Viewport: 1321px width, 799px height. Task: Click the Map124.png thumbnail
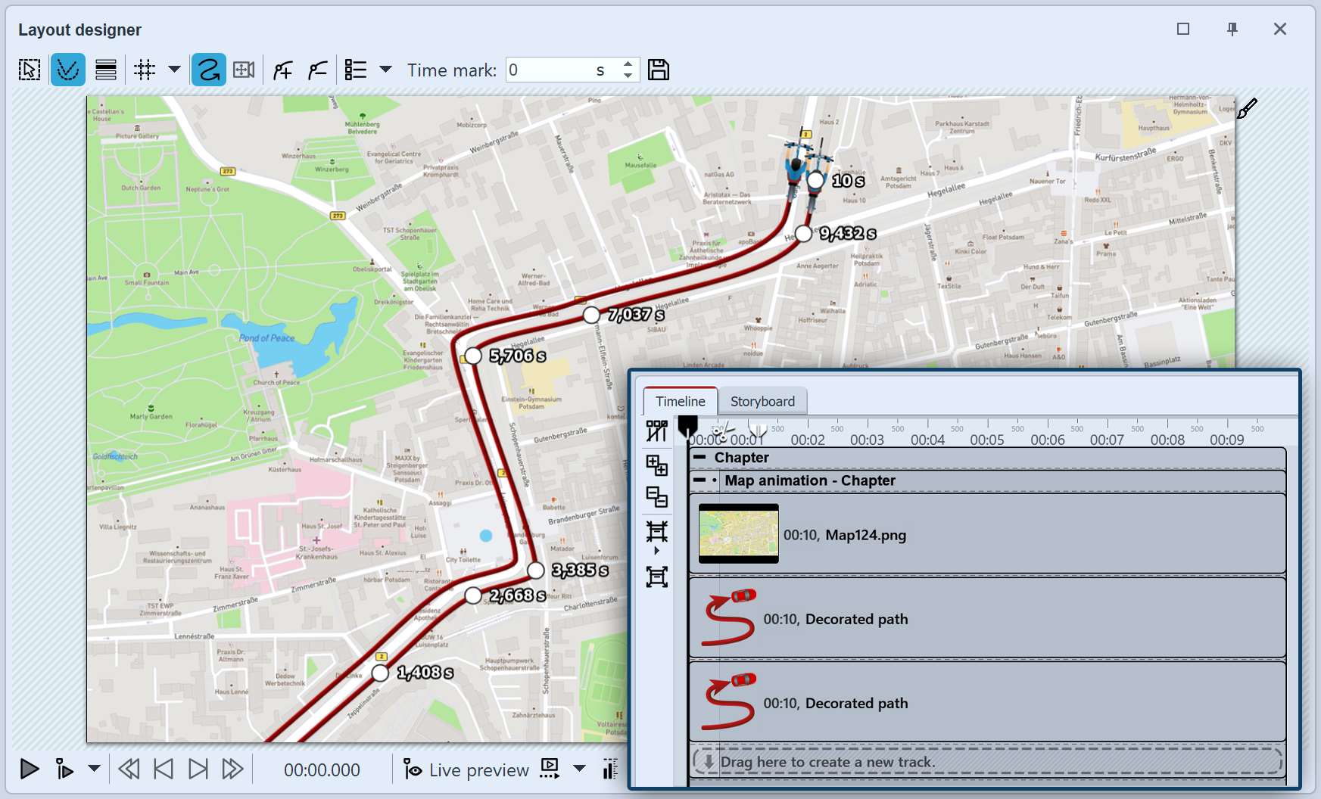point(738,535)
